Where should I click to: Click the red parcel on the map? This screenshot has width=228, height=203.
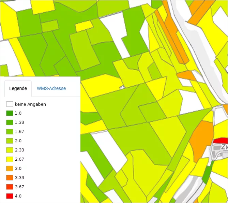220,141
